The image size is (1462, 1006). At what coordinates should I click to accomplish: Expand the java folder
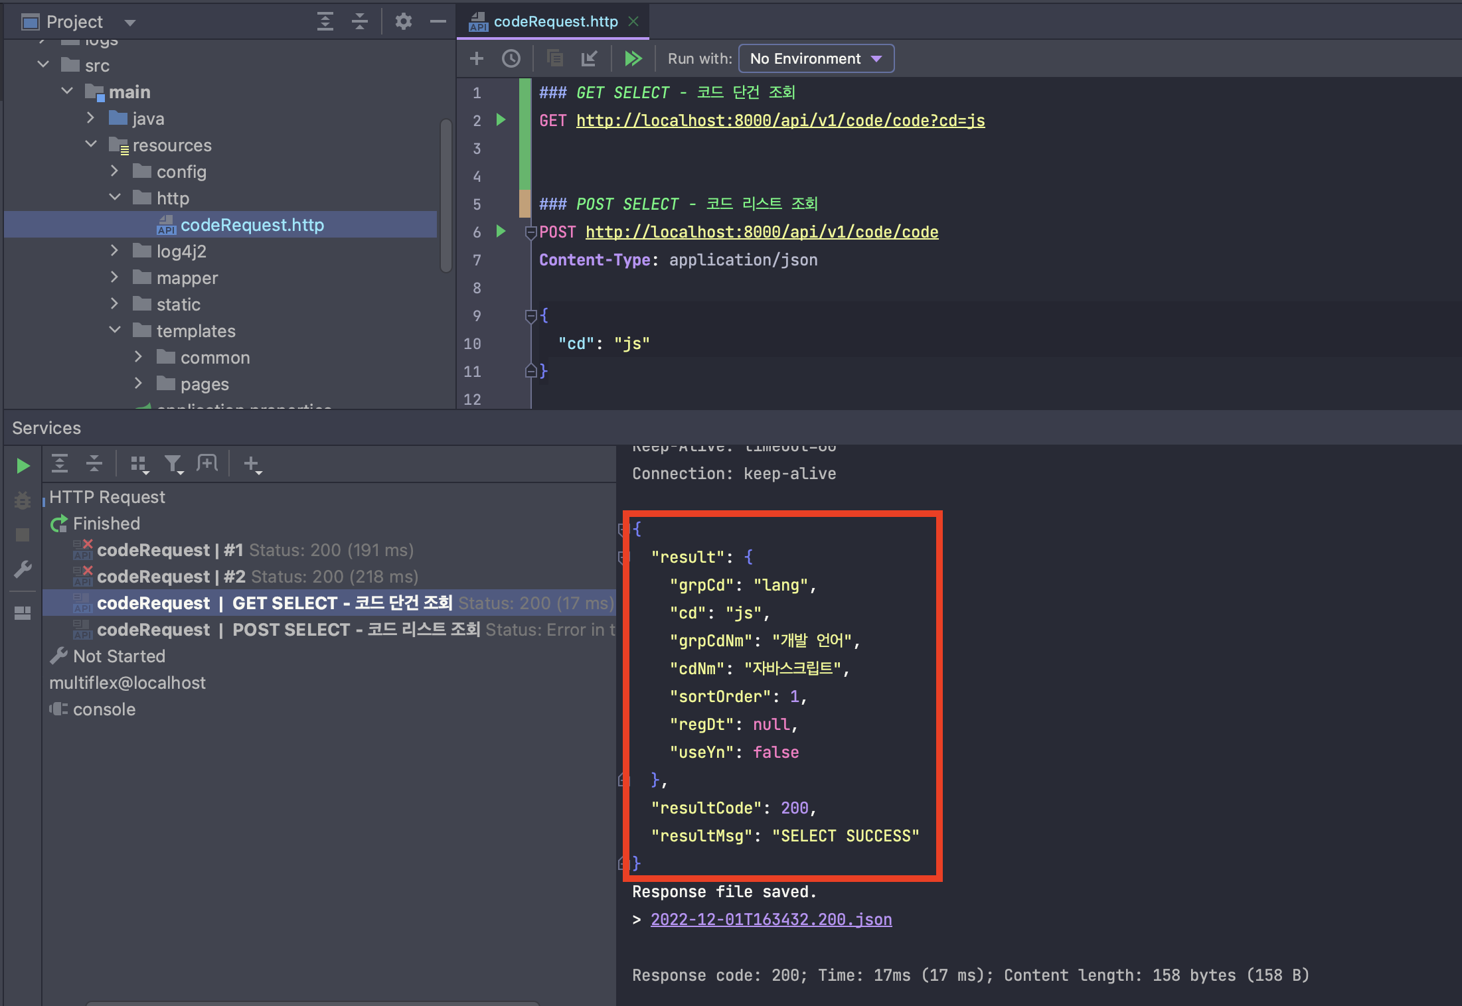tap(91, 118)
